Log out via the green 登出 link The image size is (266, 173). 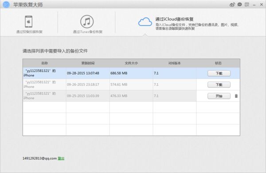(x=61, y=158)
